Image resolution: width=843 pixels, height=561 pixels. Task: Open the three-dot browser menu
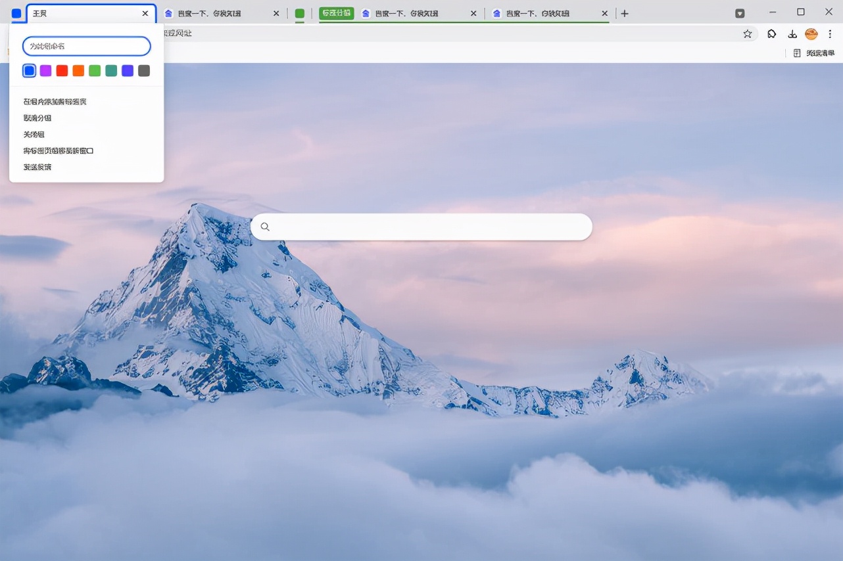[x=831, y=34]
